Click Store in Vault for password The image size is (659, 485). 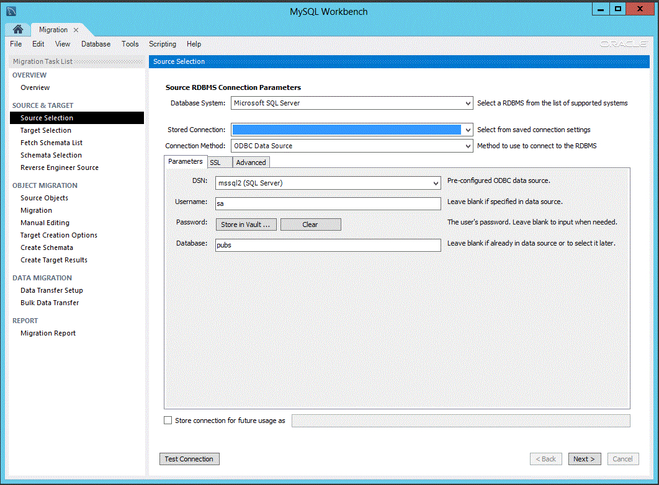point(246,225)
